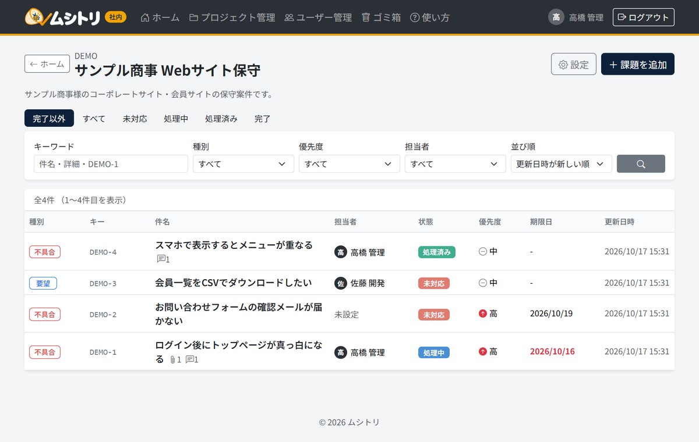Open the 優先度 filter dropdown
The width and height of the screenshot is (699, 442).
tap(349, 164)
